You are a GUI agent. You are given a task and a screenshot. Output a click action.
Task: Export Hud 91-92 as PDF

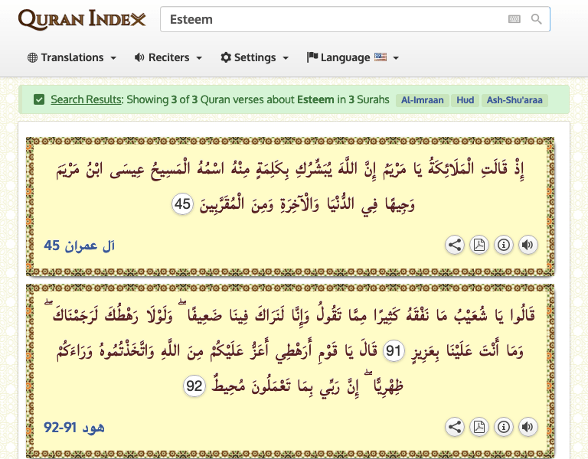(x=479, y=427)
